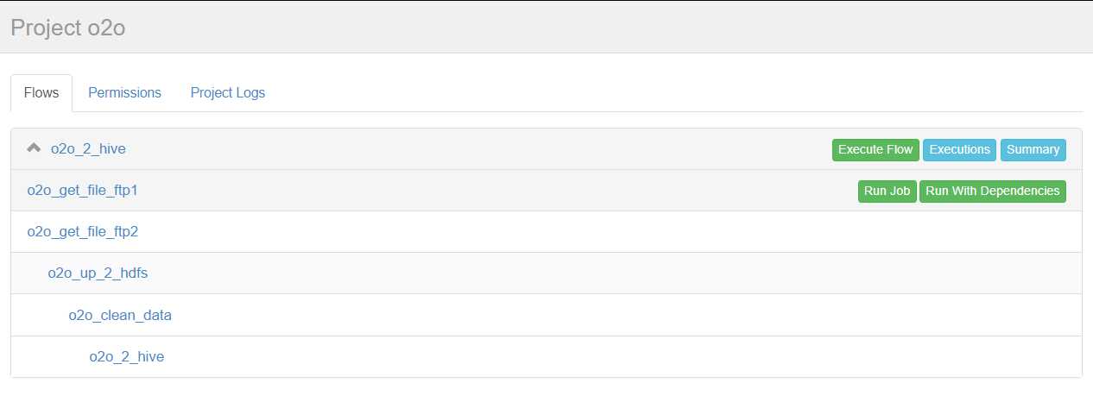1093x402 pixels.
Task: Switch to the Flows tab
Action: tap(41, 93)
